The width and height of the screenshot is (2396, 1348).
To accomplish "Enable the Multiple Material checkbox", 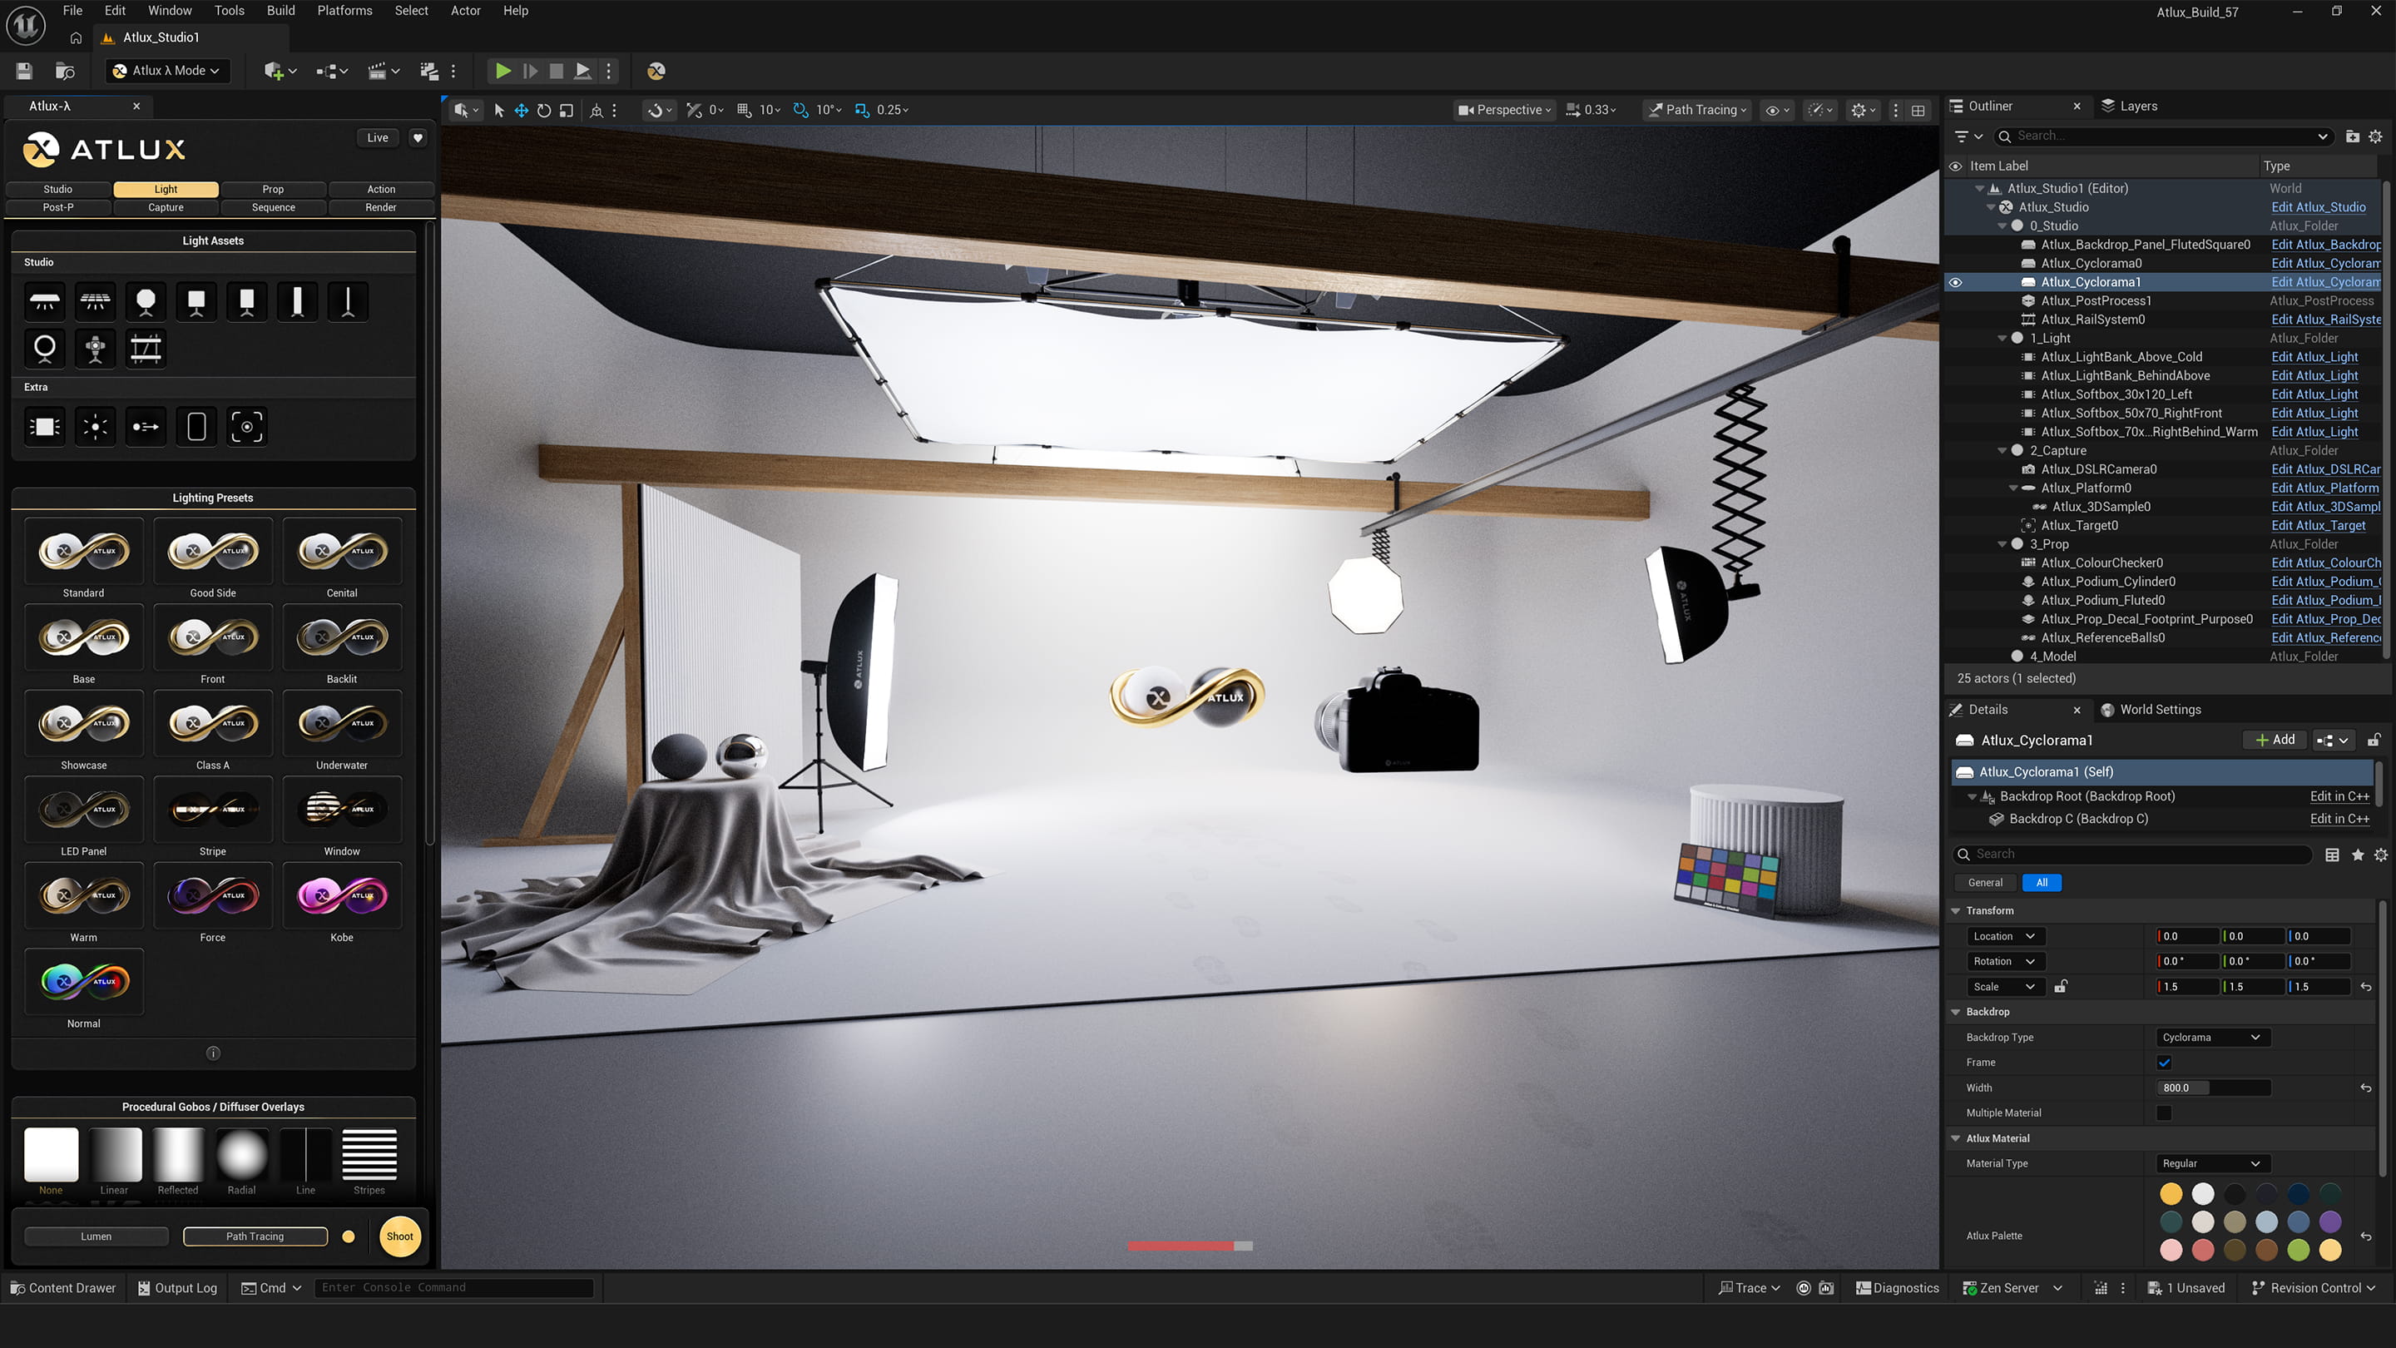I will (2165, 1113).
